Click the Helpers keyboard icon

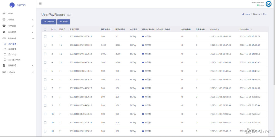coord(4,72)
